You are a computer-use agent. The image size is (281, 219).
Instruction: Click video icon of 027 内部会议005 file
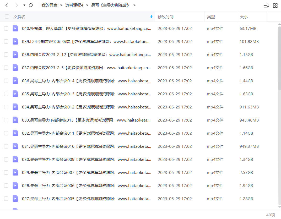pos(15,199)
